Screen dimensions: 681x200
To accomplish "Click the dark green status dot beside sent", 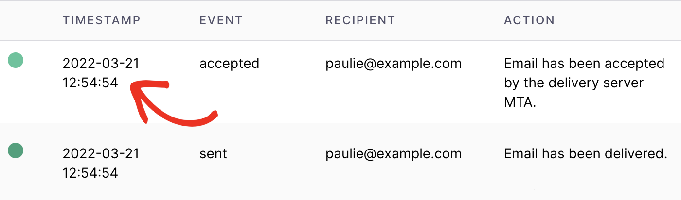I will (16, 151).
